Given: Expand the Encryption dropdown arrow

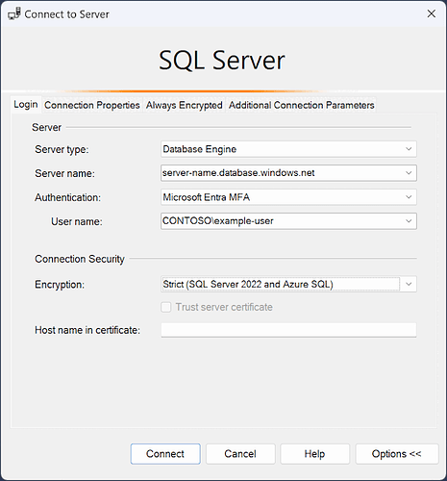Looking at the screenshot, I should pos(409,284).
